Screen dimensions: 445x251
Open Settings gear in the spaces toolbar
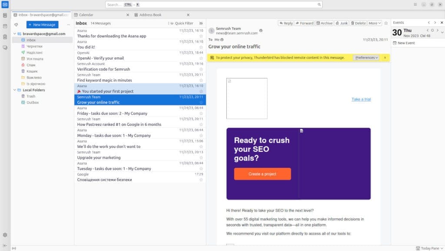pyautogui.click(x=5, y=235)
